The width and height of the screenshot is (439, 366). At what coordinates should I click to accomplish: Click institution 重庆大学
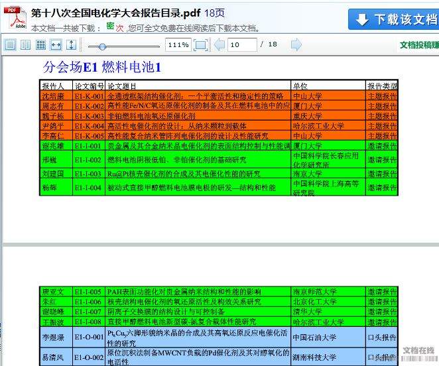(308, 116)
